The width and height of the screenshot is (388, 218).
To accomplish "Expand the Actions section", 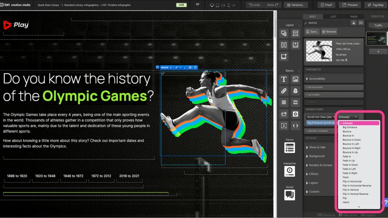I will point(334,95).
